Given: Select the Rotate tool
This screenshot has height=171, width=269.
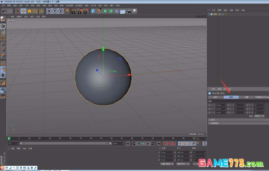Looking at the screenshot, I should click(35, 11).
